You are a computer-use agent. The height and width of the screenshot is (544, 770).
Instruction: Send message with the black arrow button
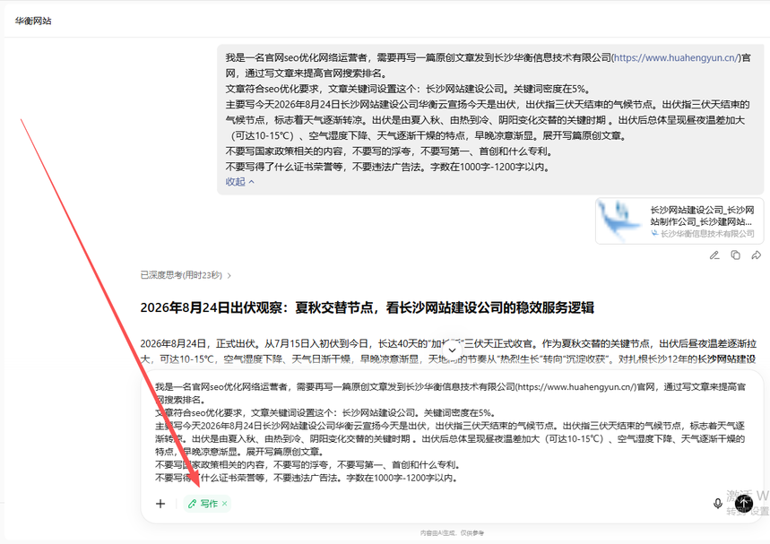pyautogui.click(x=744, y=503)
